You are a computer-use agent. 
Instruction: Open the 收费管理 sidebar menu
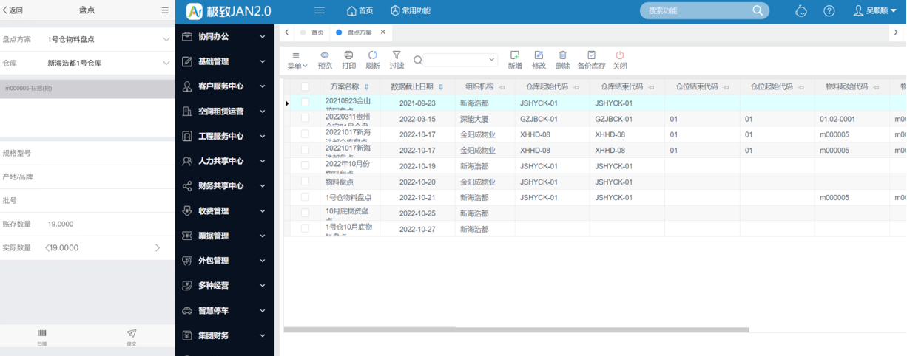(224, 211)
